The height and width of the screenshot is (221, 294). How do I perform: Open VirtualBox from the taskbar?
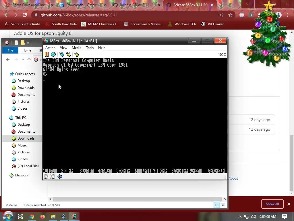63,217
